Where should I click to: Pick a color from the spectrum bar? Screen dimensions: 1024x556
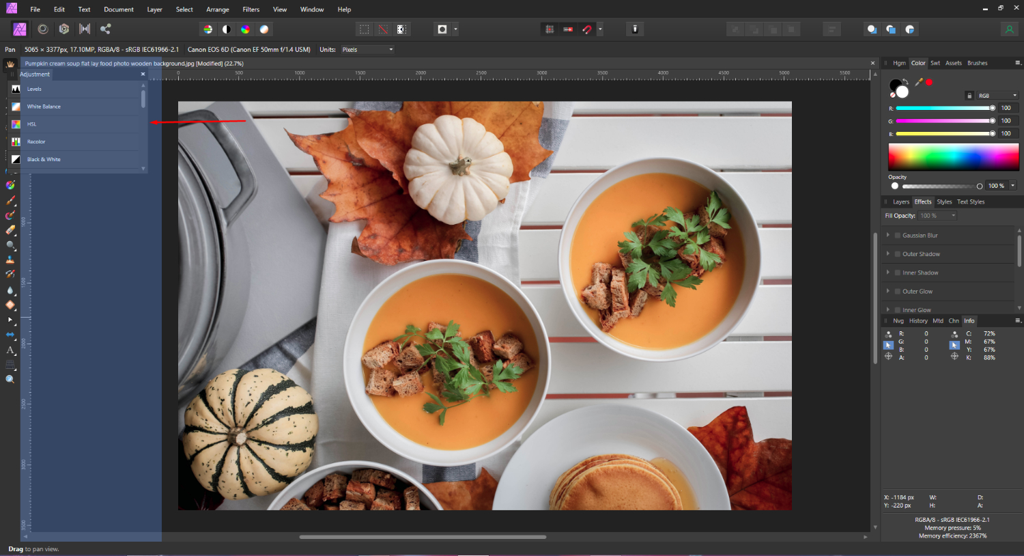[953, 157]
